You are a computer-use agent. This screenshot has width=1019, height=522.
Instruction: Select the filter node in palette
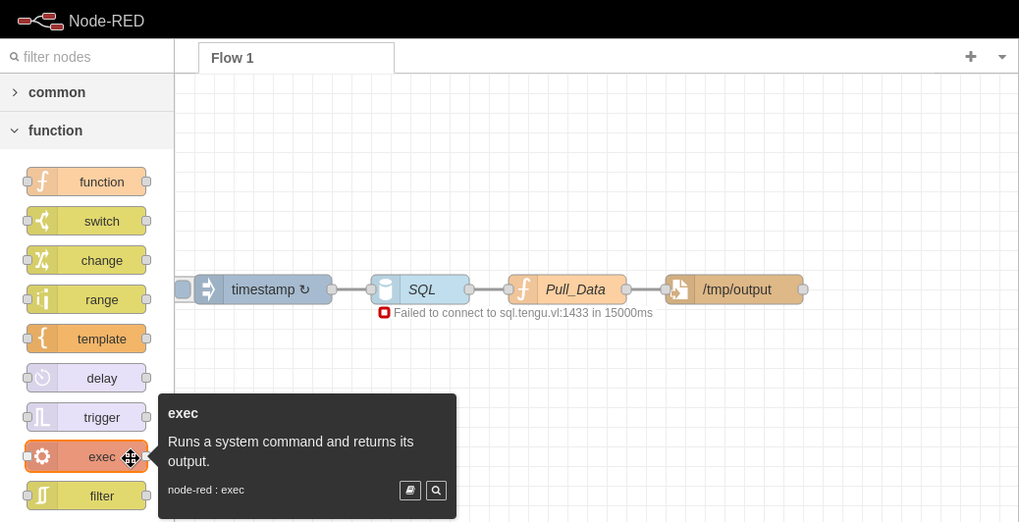[86, 496]
